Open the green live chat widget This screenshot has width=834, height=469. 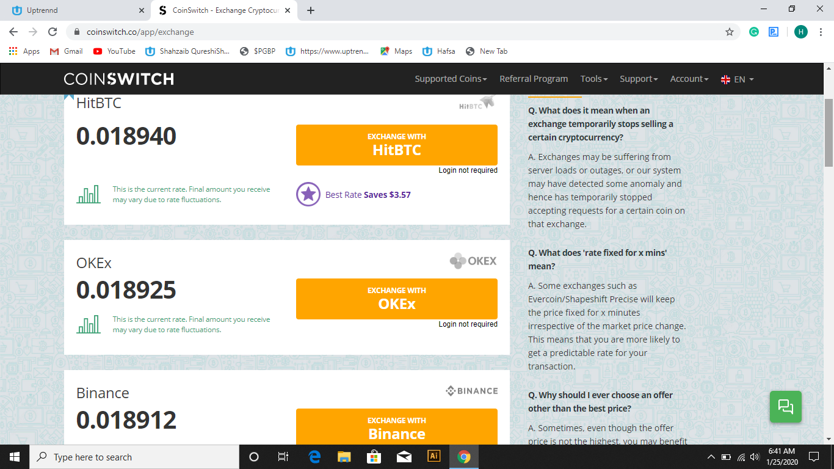click(x=785, y=406)
